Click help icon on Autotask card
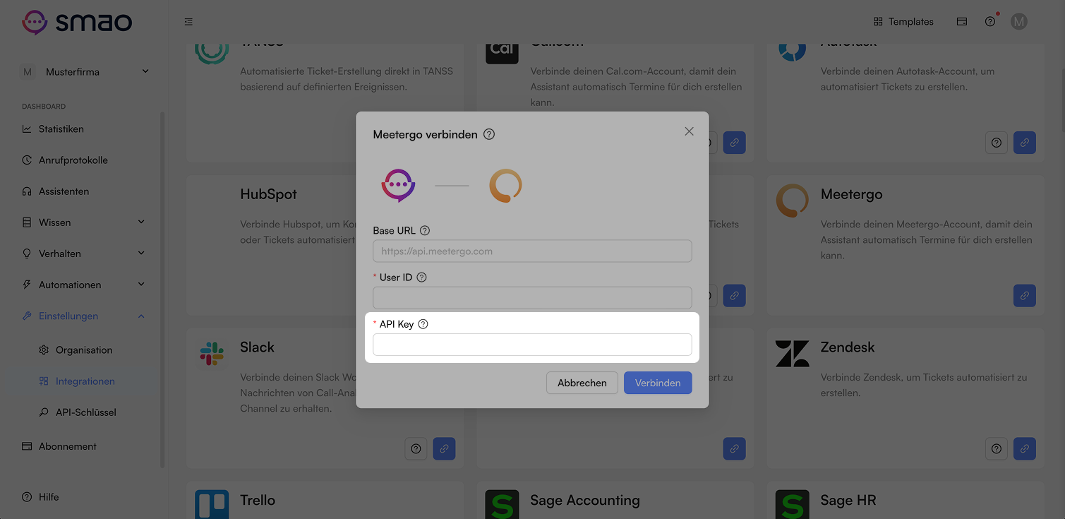The height and width of the screenshot is (519, 1065). [x=997, y=143]
